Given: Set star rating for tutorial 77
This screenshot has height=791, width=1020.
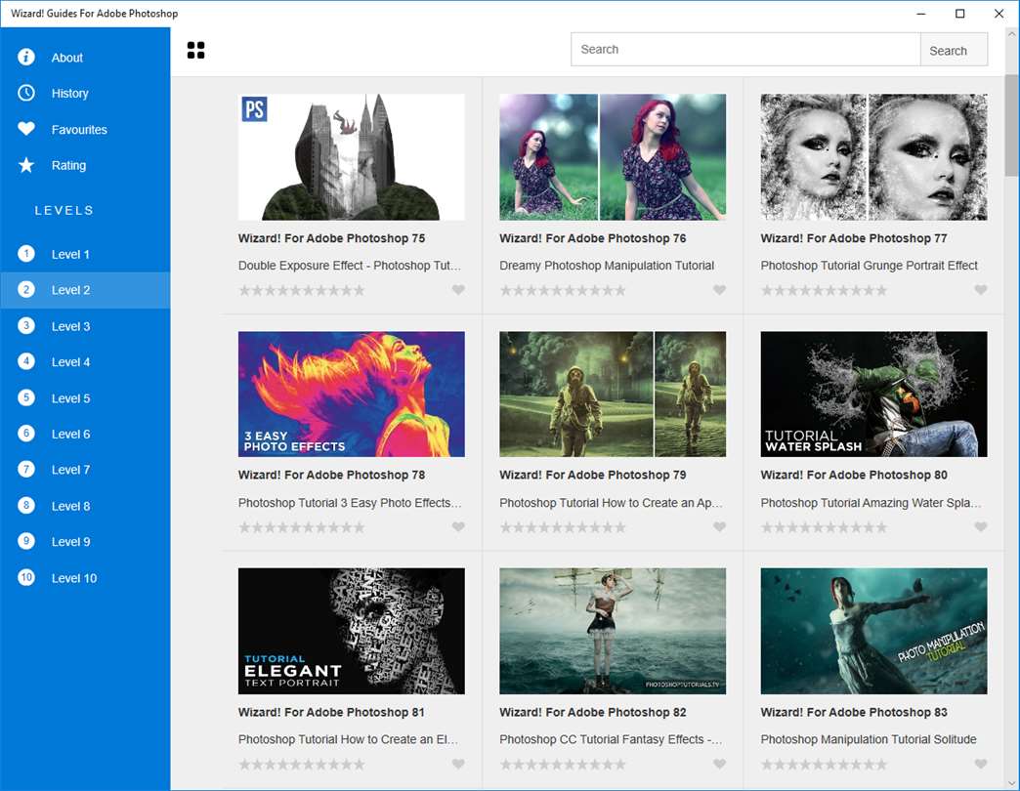Looking at the screenshot, I should tap(825, 291).
